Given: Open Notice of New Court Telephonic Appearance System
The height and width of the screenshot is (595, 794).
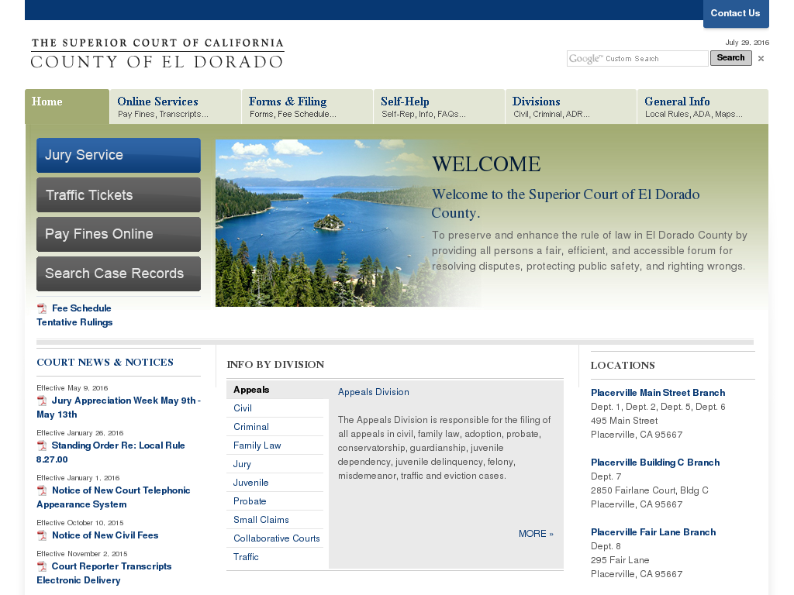Looking at the screenshot, I should 113,497.
